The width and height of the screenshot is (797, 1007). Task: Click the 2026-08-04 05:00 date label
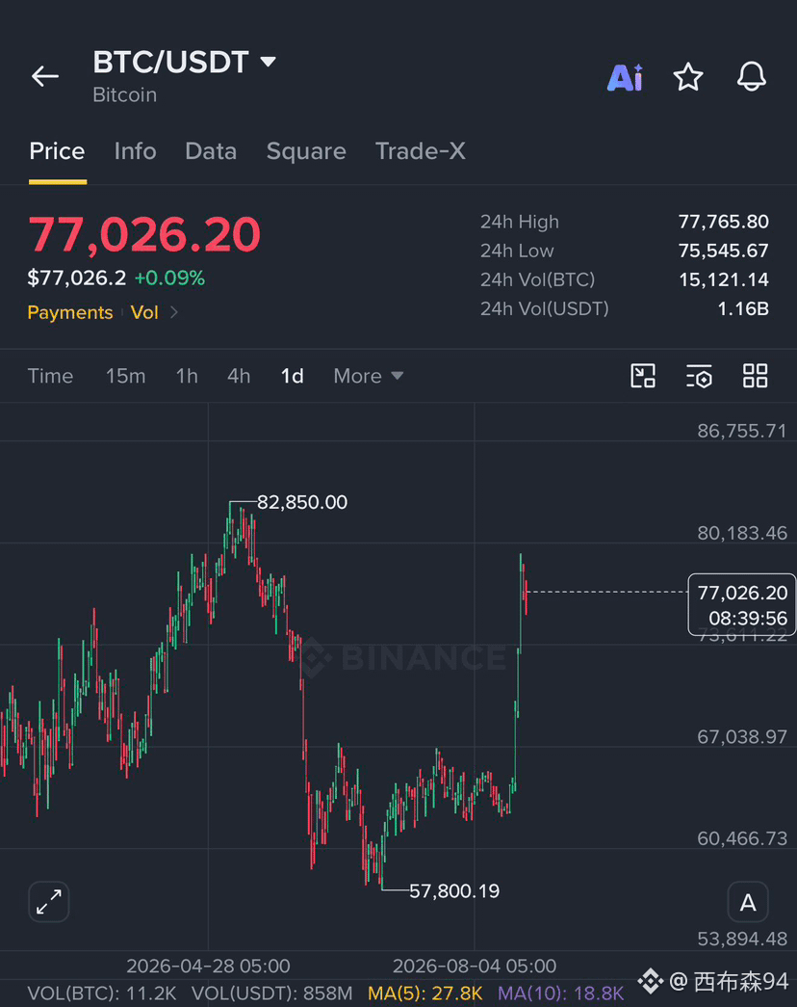coord(475,966)
